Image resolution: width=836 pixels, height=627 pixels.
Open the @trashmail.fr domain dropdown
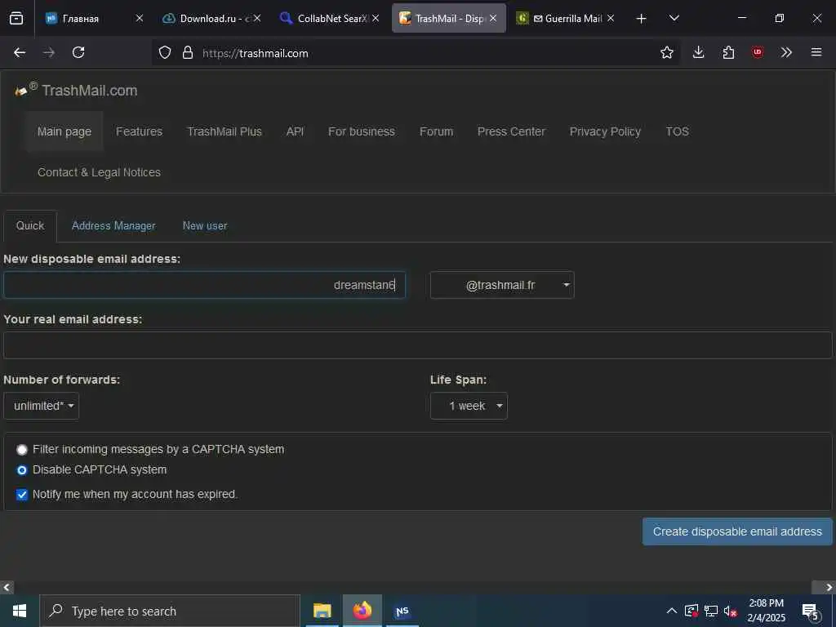[502, 285]
